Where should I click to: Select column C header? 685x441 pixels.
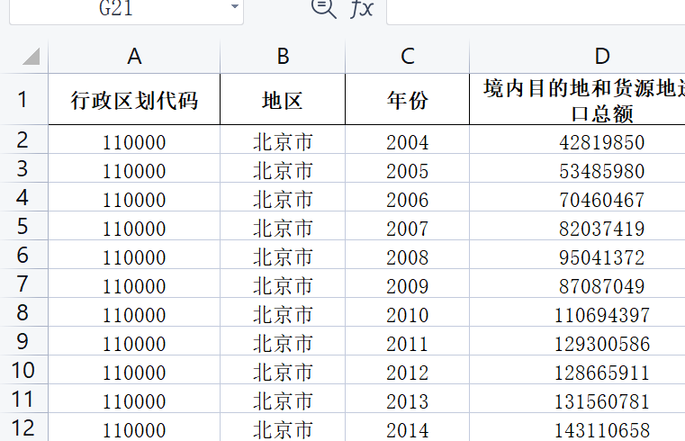pyautogui.click(x=407, y=57)
